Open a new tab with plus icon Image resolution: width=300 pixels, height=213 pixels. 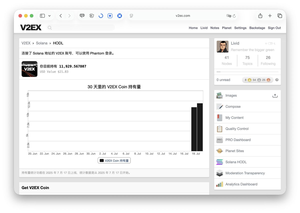[x=270, y=16]
